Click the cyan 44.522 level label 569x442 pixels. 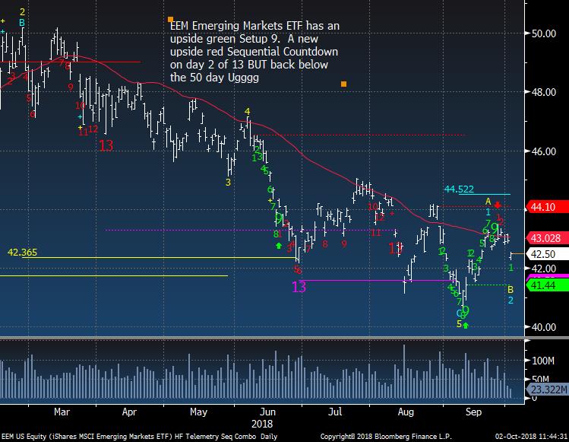pyautogui.click(x=459, y=189)
